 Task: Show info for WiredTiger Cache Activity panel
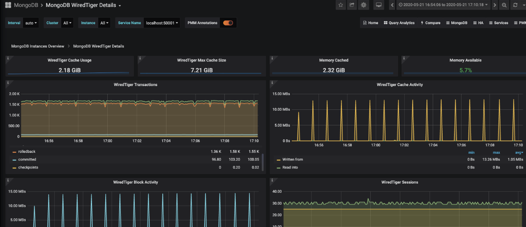click(x=272, y=83)
